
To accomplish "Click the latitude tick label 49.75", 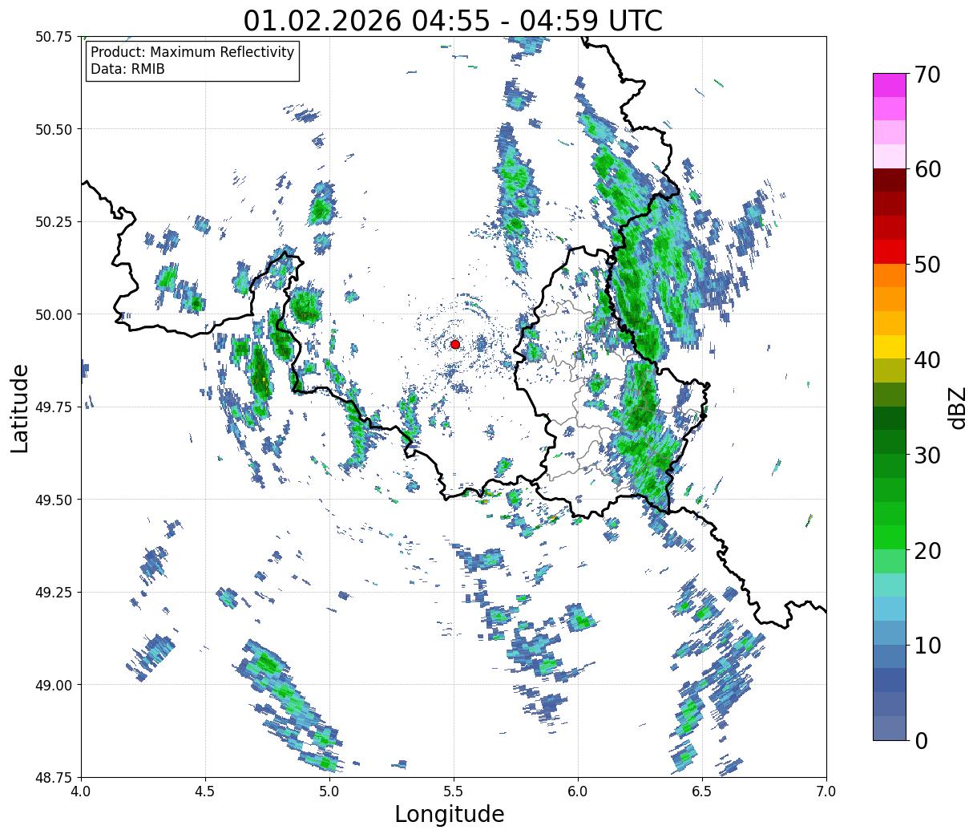I will coord(55,407).
